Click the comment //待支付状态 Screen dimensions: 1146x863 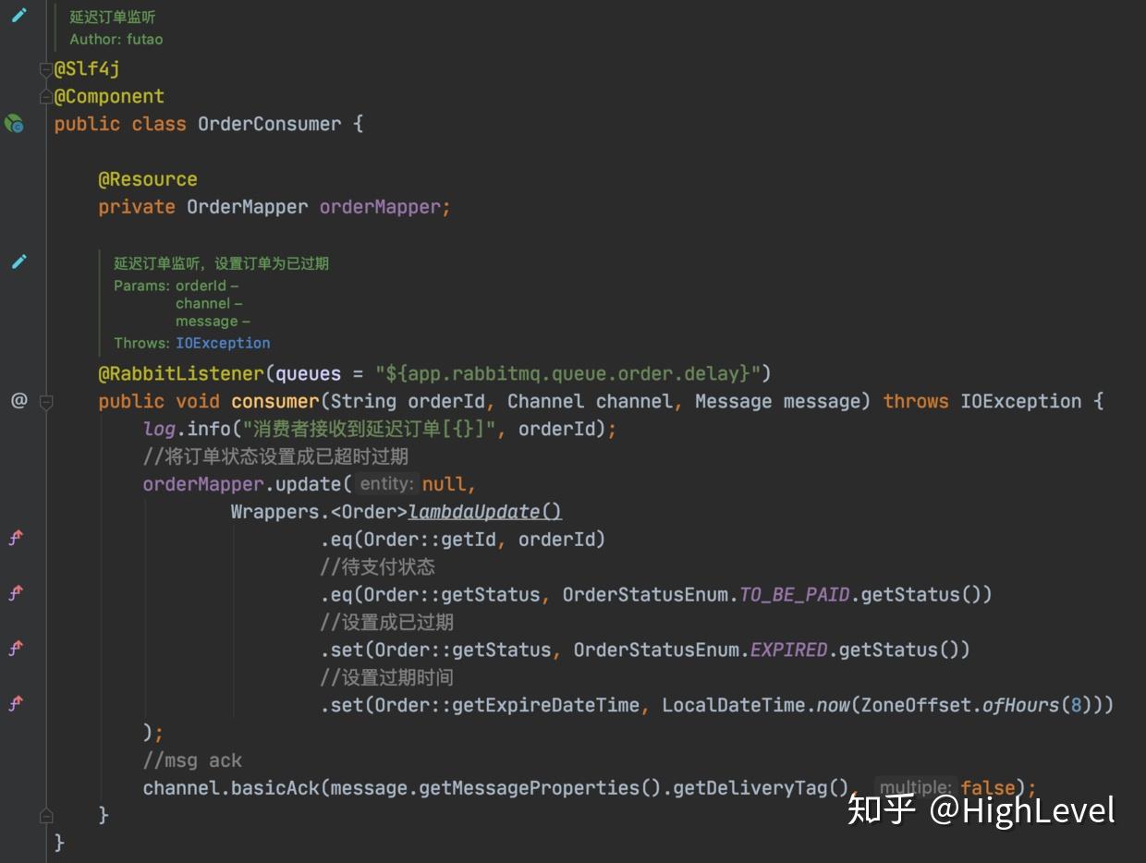pyautogui.click(x=378, y=566)
